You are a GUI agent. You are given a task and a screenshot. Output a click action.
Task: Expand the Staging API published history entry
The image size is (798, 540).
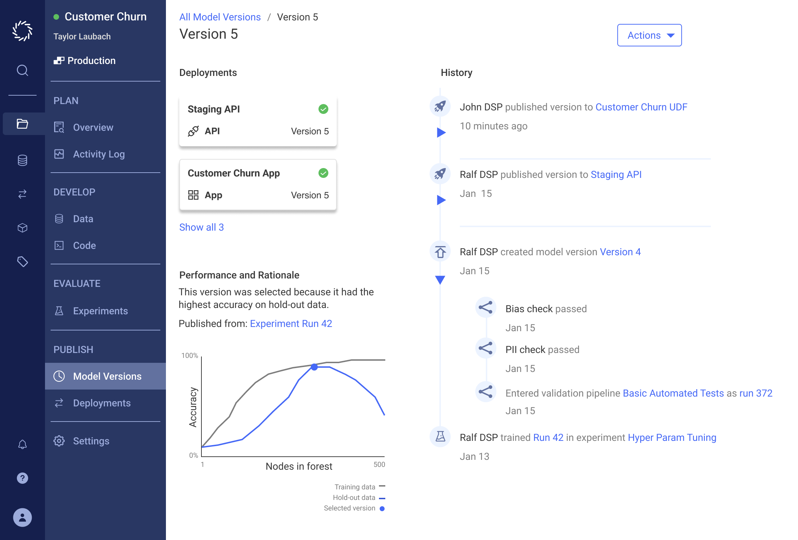441,200
